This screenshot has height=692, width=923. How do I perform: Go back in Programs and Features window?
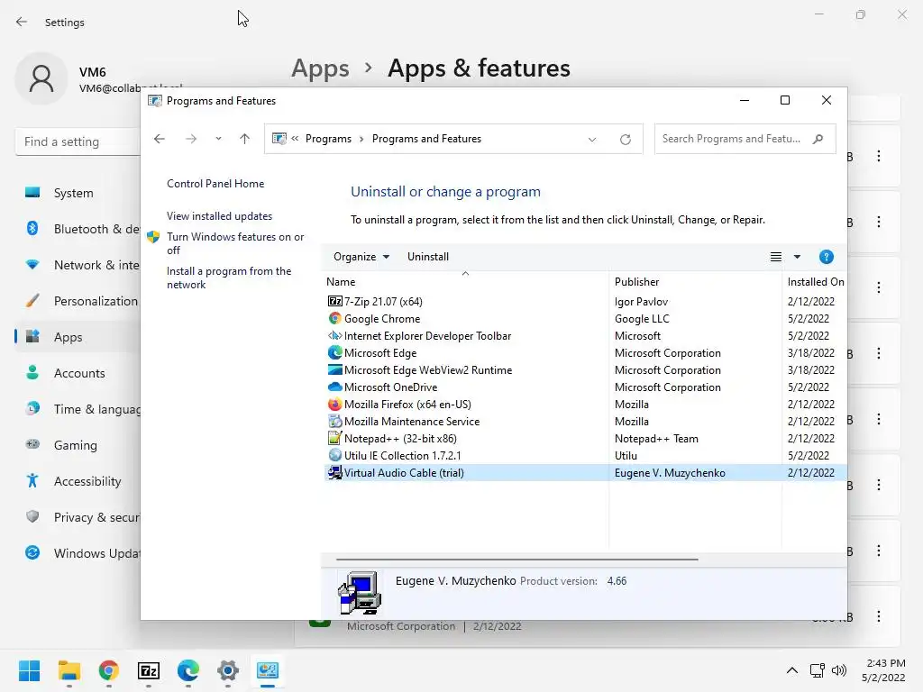160,139
